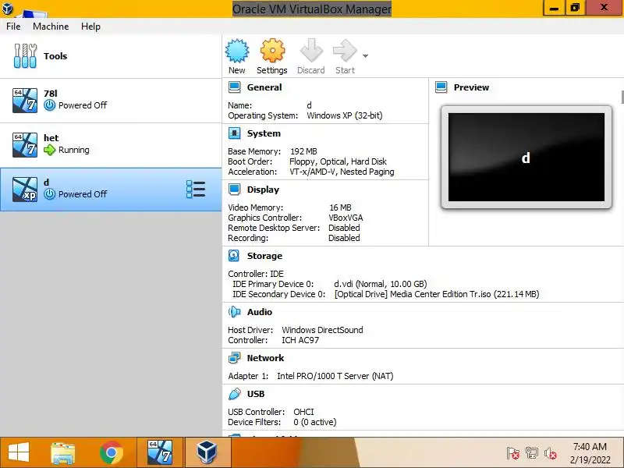
Task: Click the d machine XP icon
Action: click(x=25, y=190)
